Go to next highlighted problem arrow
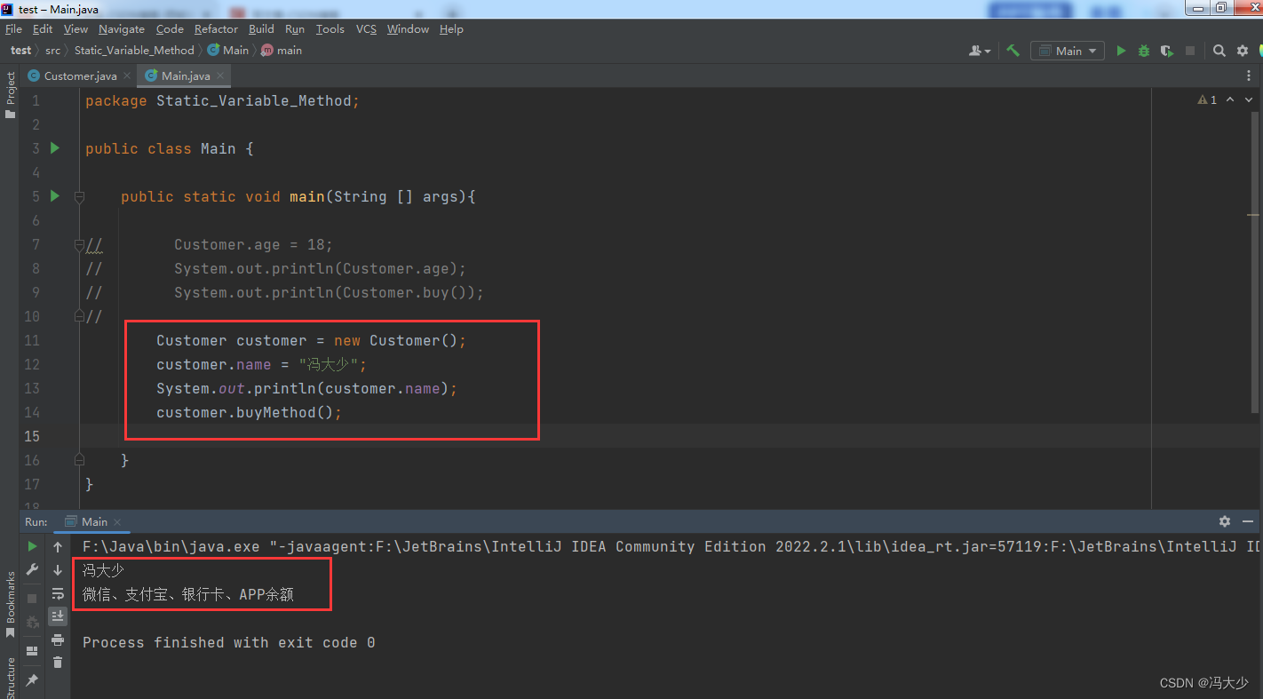 1250,100
